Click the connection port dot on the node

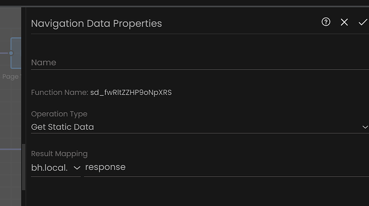tap(11, 53)
